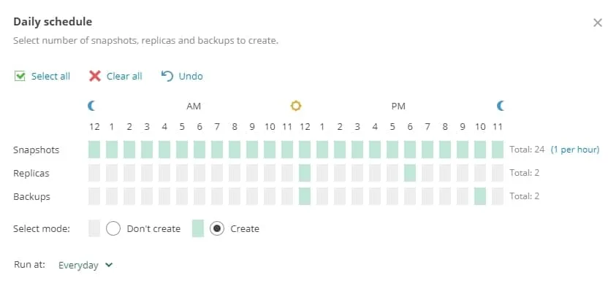Select the Don't create radio button
Image resolution: width=608 pixels, height=286 pixels.
(113, 228)
